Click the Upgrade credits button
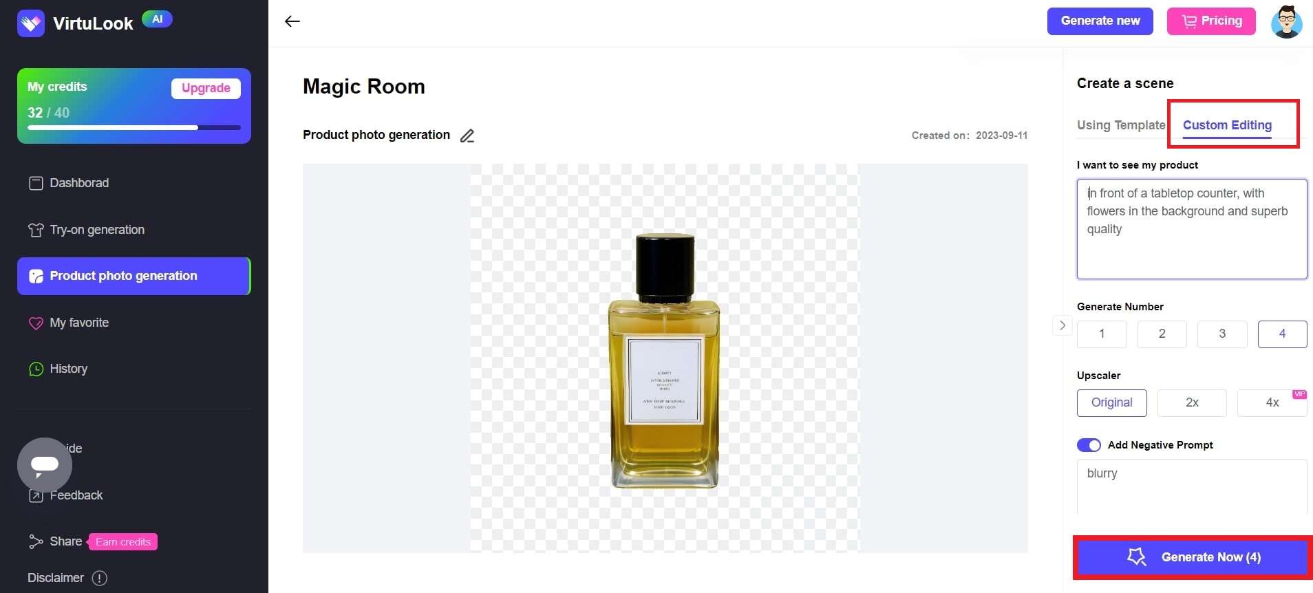This screenshot has width=1313, height=593. 206,88
